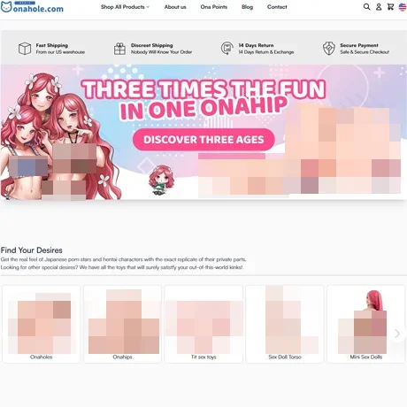Open the Ona Points menu item
407x407 pixels.
(x=214, y=7)
